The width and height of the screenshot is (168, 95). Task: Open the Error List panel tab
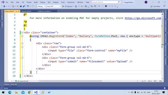pos(14,84)
